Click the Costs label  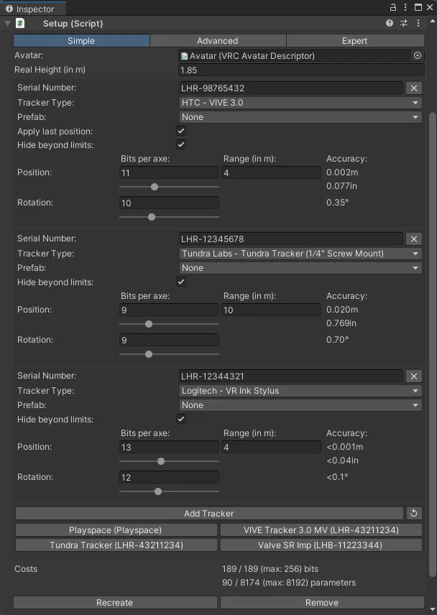point(26,569)
